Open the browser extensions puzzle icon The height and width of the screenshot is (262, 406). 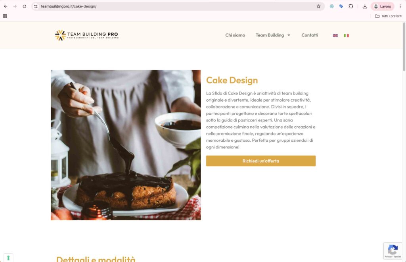[x=351, y=6]
